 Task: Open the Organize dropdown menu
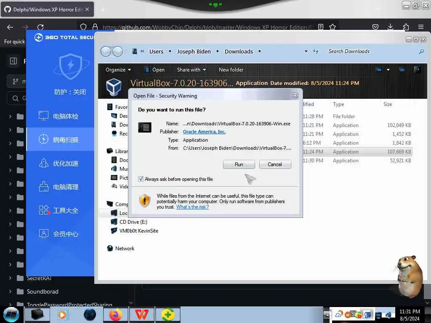point(118,70)
